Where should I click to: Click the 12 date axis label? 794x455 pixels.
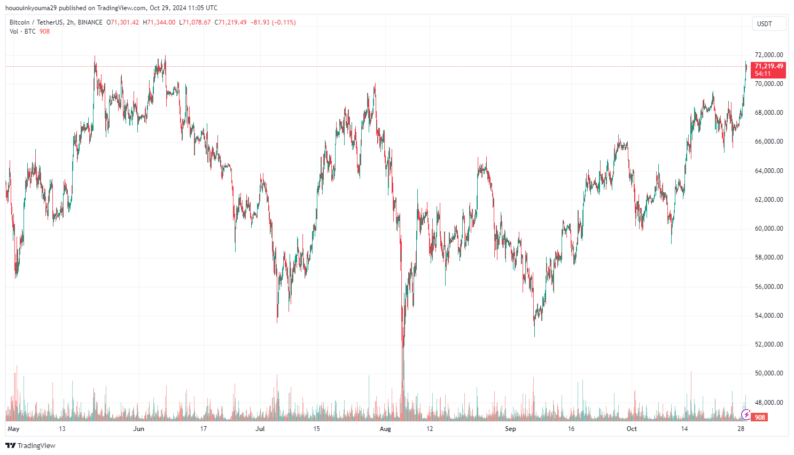click(430, 429)
